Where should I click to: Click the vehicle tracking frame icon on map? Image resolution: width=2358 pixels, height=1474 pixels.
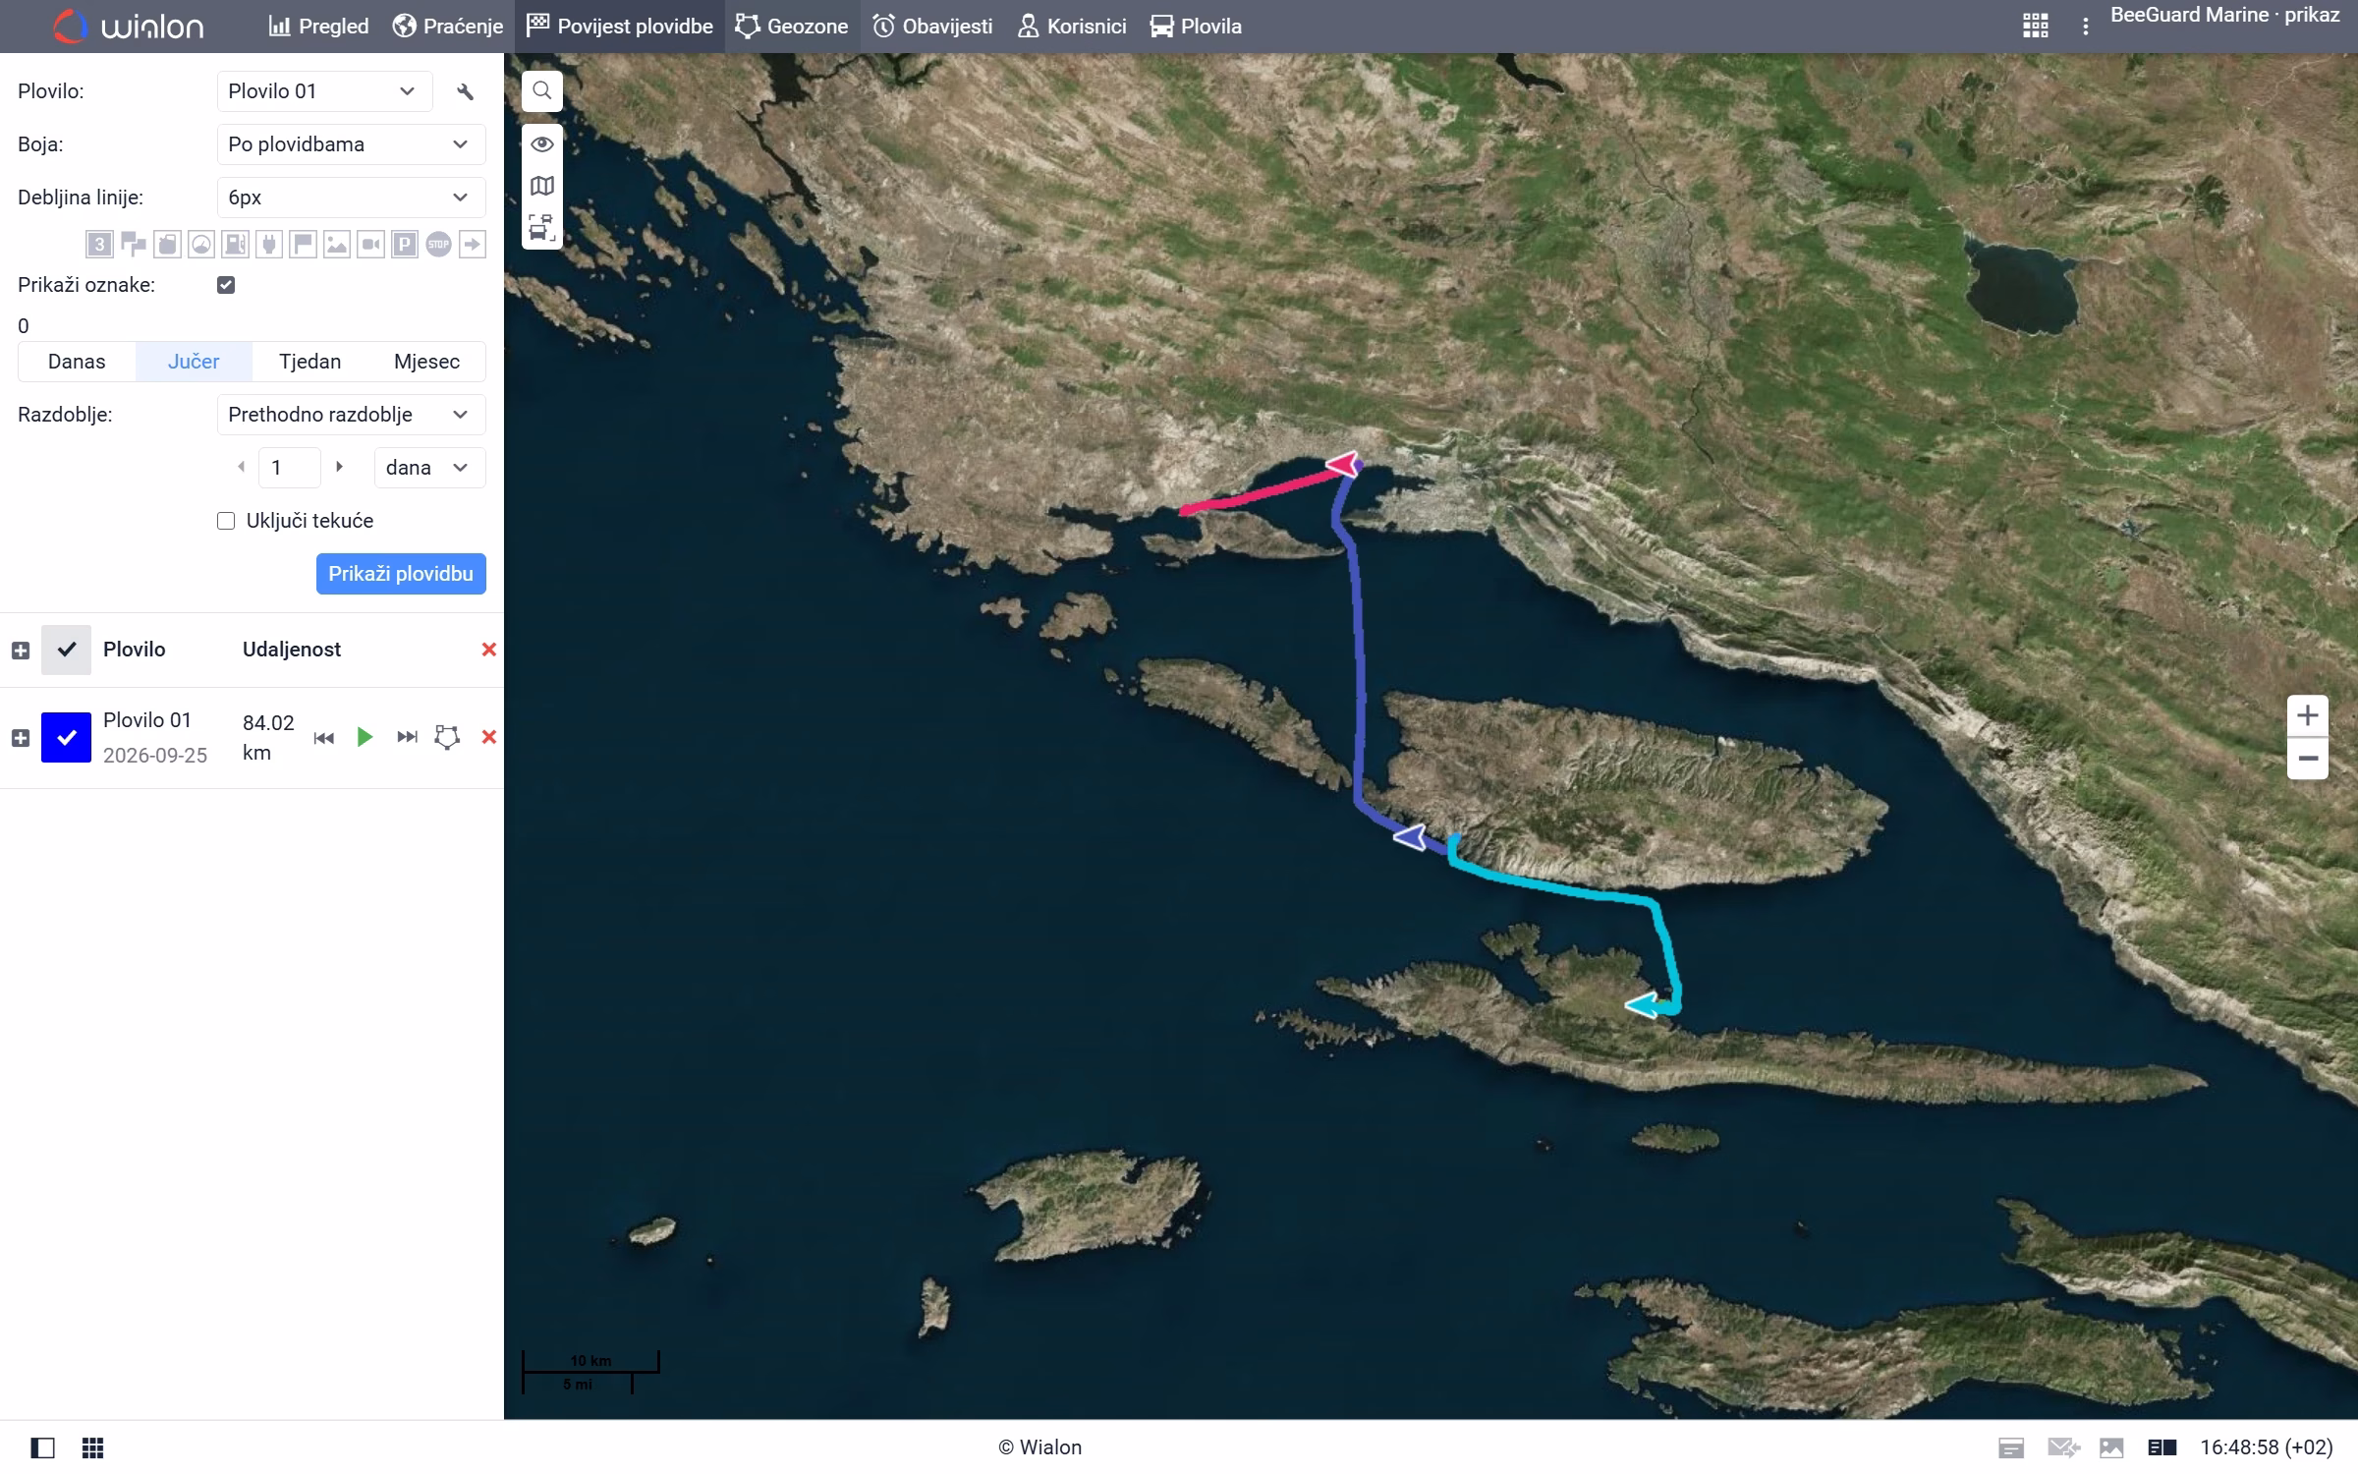tap(542, 228)
